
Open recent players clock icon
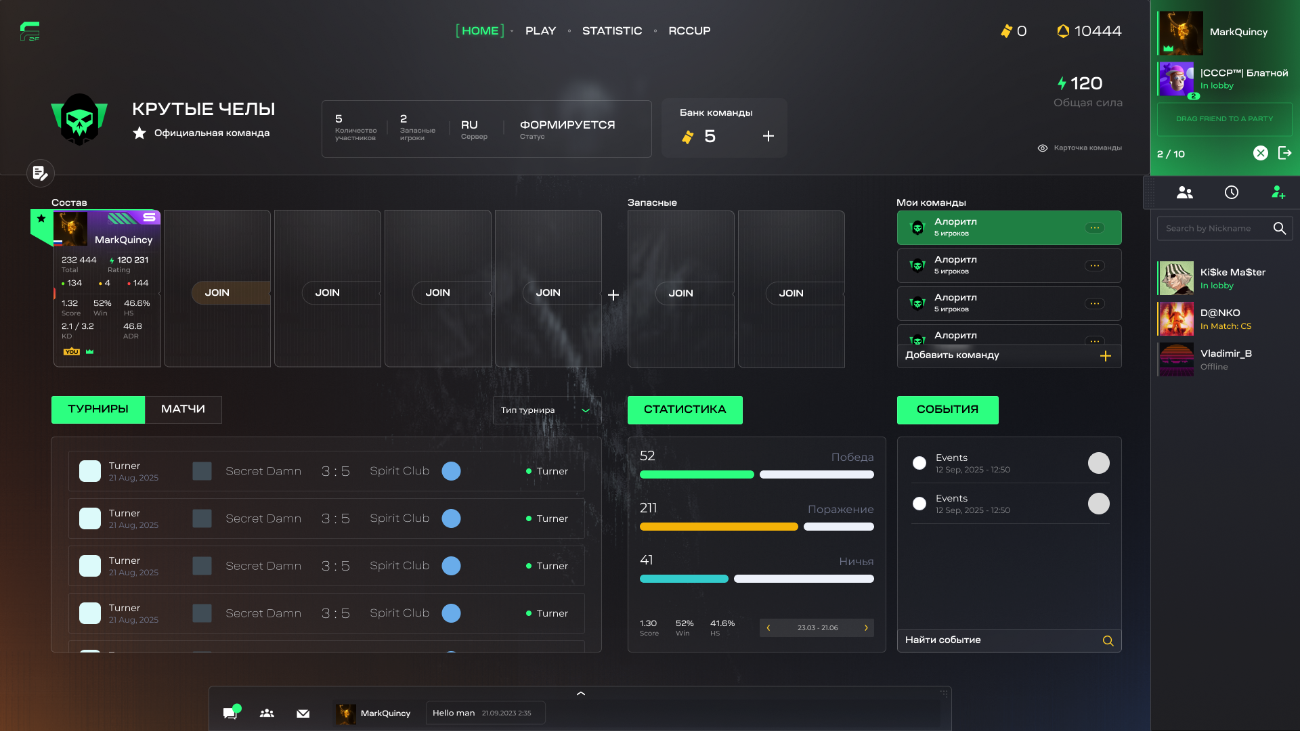click(x=1231, y=193)
